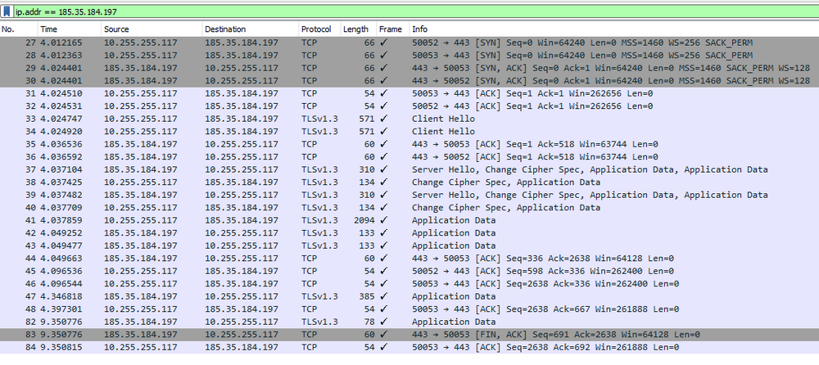Select packet 41 with length 2094
Viewport: 819px width, 365px height.
point(409,220)
